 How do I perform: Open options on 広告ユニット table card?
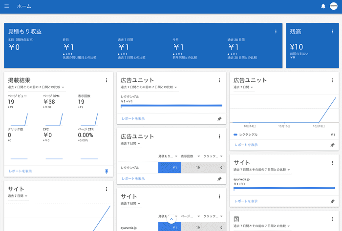pyautogui.click(x=219, y=136)
